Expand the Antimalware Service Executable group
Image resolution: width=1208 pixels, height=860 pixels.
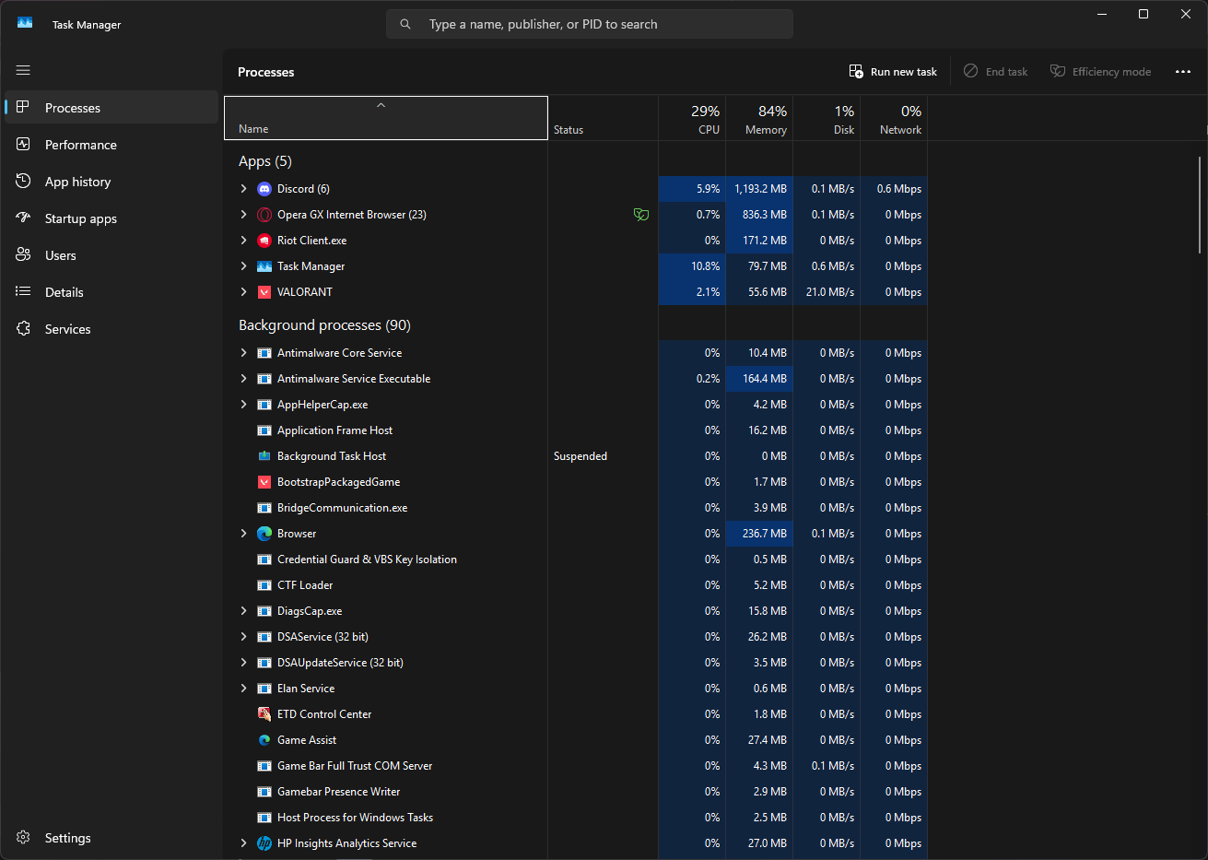pyautogui.click(x=243, y=379)
